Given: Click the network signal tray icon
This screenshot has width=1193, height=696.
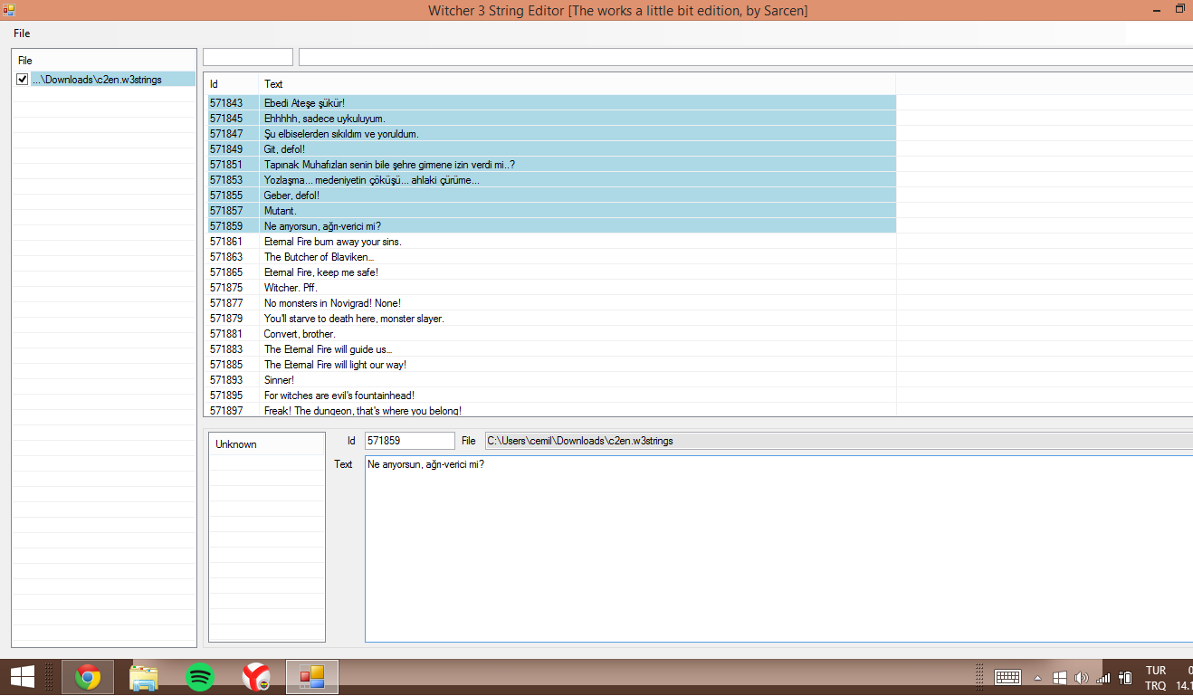Looking at the screenshot, I should tap(1102, 677).
